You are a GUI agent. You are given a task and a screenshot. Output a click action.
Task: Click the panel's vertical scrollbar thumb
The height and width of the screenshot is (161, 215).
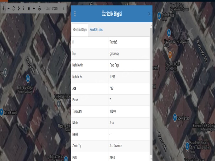[x=151, y=89]
